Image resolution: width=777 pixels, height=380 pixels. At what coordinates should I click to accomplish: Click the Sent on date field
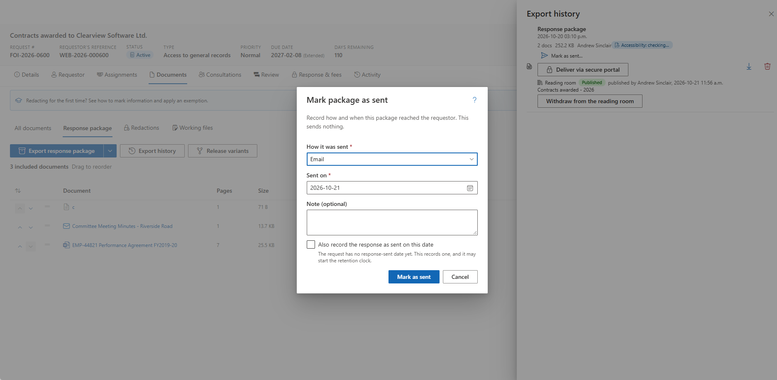392,188
